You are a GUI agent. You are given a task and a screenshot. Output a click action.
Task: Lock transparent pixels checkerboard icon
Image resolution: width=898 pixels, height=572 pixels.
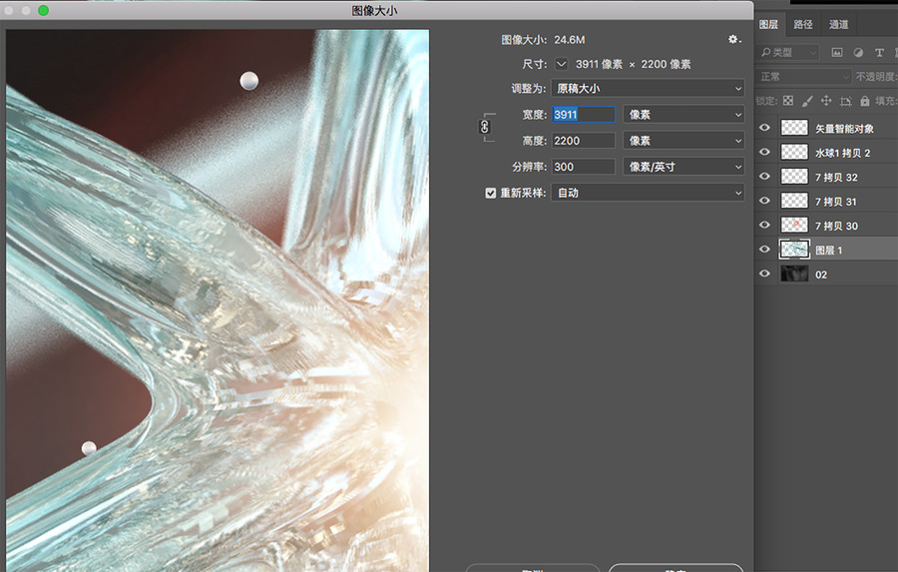788,101
